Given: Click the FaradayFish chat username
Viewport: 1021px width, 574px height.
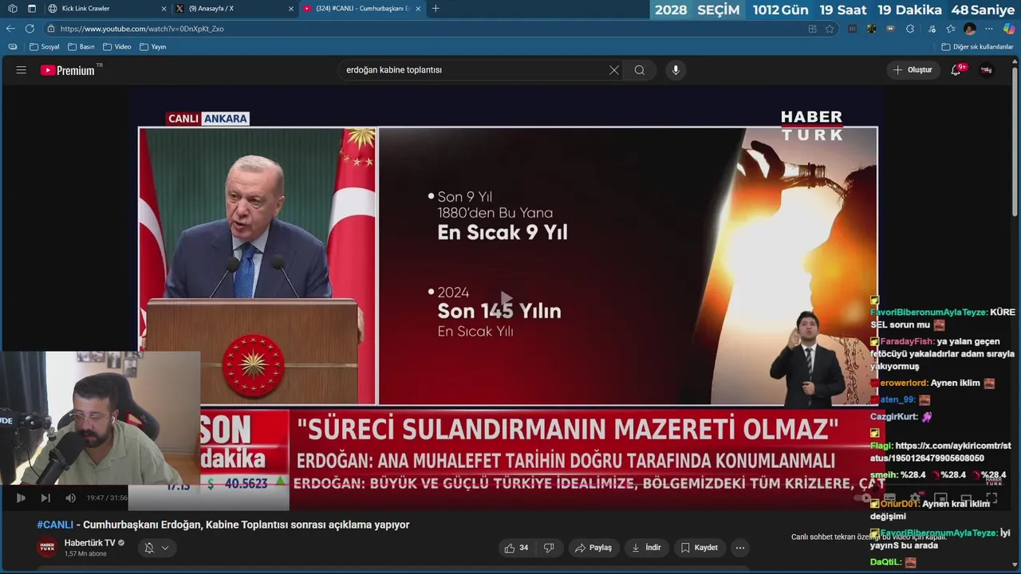Looking at the screenshot, I should [x=907, y=341].
